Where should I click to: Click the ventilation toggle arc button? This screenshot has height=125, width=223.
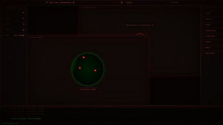140,34
